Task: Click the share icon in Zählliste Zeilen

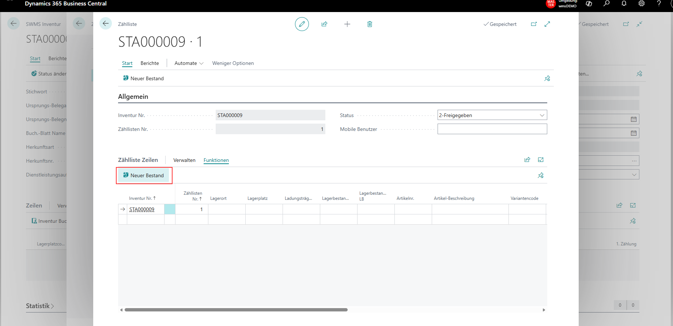Action: coord(527,160)
